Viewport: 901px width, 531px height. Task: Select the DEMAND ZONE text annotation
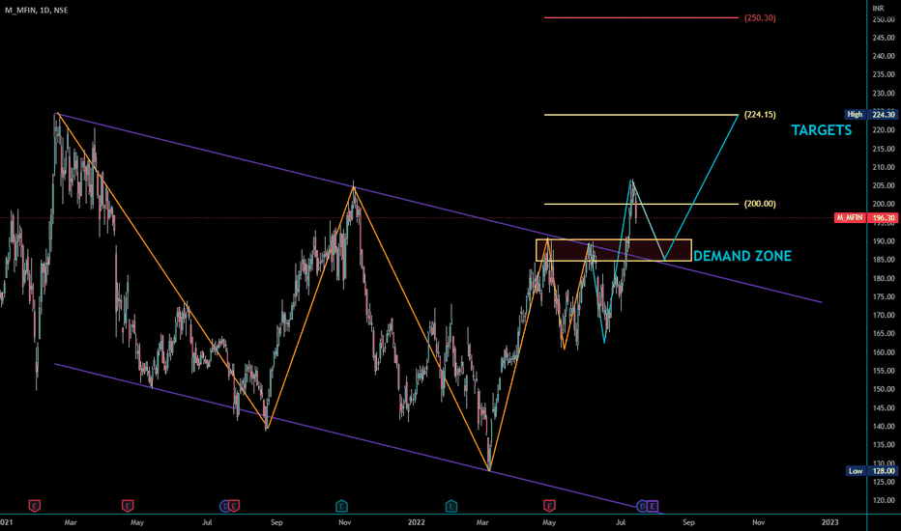(x=742, y=256)
